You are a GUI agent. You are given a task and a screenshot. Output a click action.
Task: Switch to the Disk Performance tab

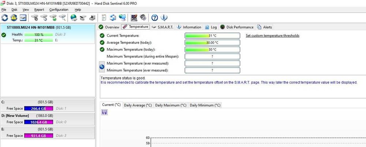(237, 27)
